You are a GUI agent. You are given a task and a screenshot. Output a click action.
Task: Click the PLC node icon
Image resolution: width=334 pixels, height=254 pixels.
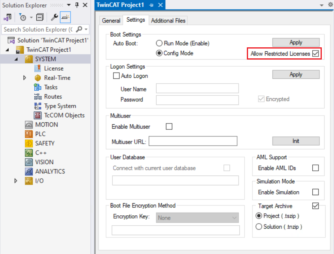(x=29, y=134)
